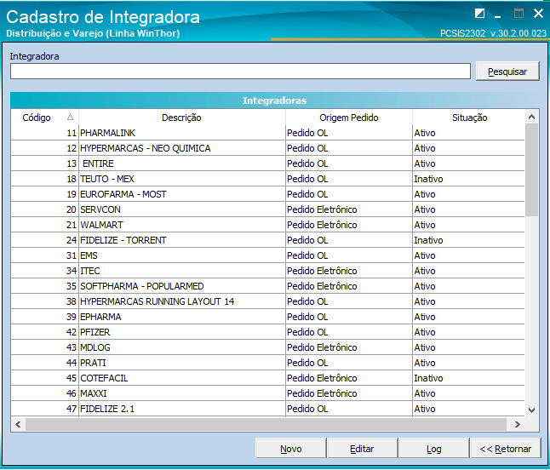
Task: Select the WALMART integradora row
Action: click(x=181, y=225)
